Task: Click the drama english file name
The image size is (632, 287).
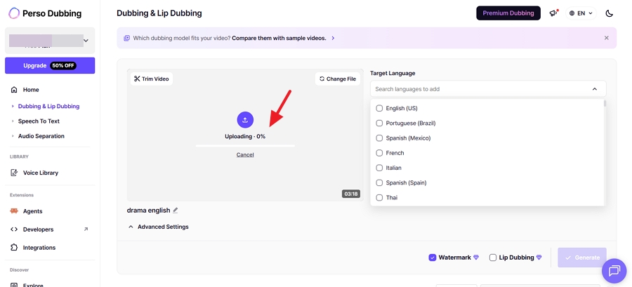Action: tap(148, 210)
